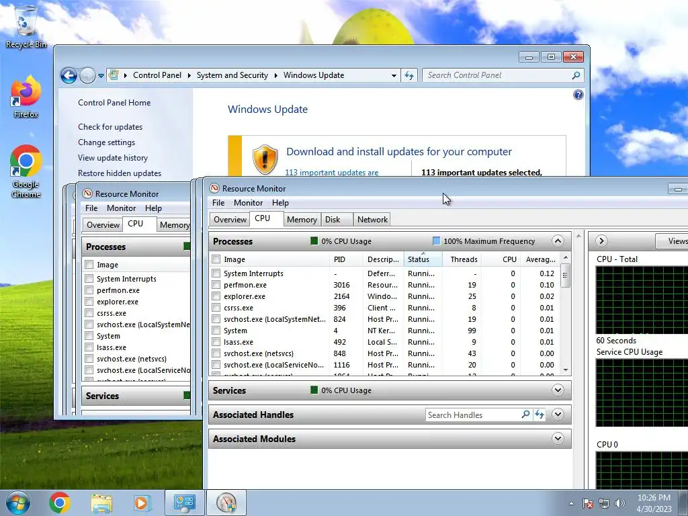Image resolution: width=688 pixels, height=516 pixels.
Task: Click Restore hidden updates link
Action: point(120,173)
